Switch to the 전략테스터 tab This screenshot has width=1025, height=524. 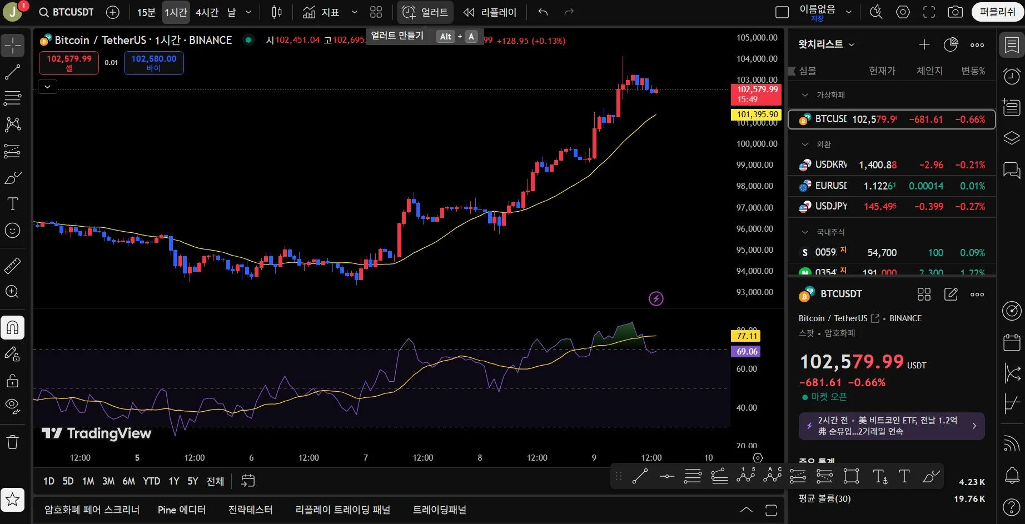[x=250, y=510]
